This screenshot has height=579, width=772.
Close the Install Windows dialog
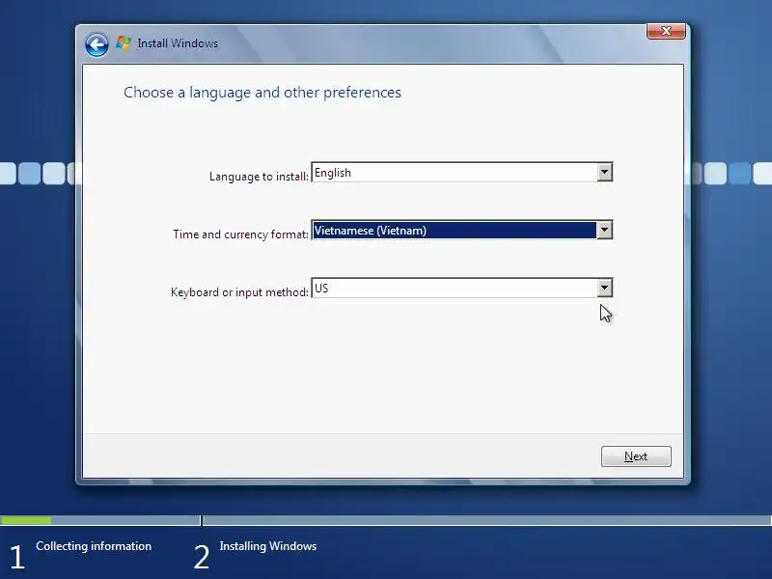coord(666,31)
